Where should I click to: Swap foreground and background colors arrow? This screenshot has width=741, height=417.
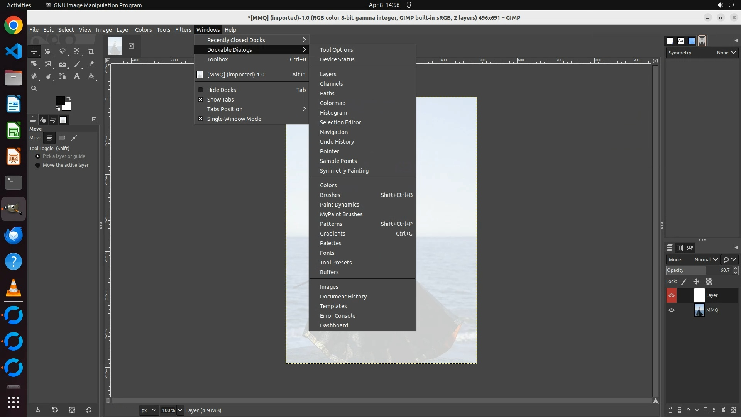pyautogui.click(x=69, y=98)
